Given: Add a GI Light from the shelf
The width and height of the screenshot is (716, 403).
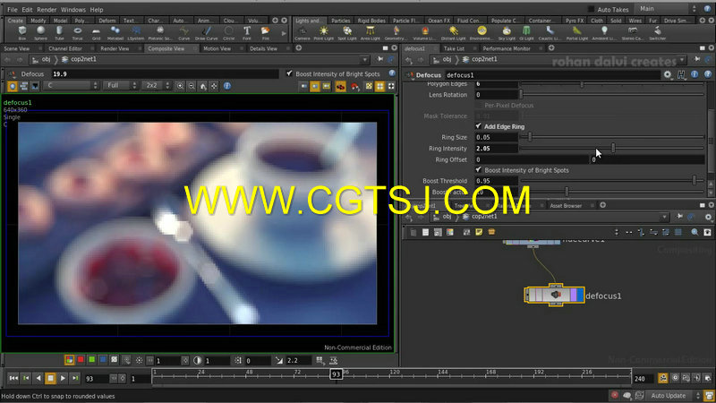Looking at the screenshot, I should pos(526,33).
